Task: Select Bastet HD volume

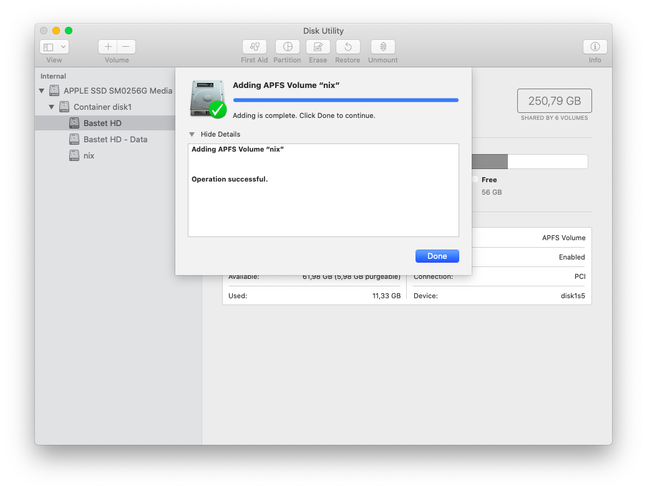Action: coord(105,123)
